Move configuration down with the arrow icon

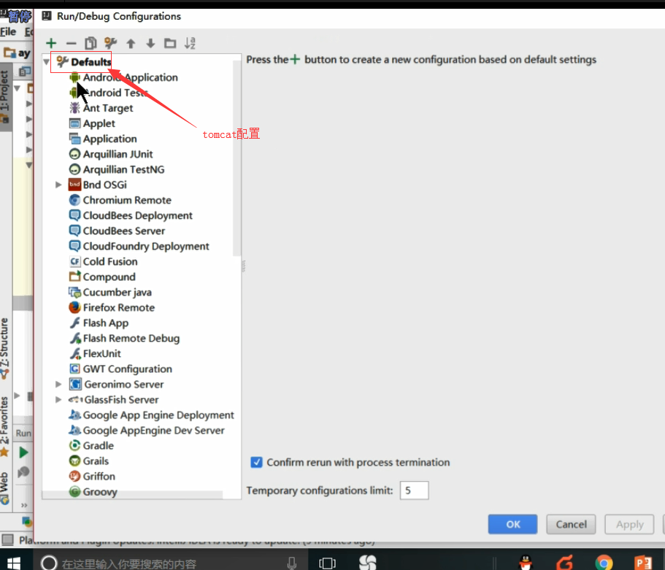coord(150,43)
